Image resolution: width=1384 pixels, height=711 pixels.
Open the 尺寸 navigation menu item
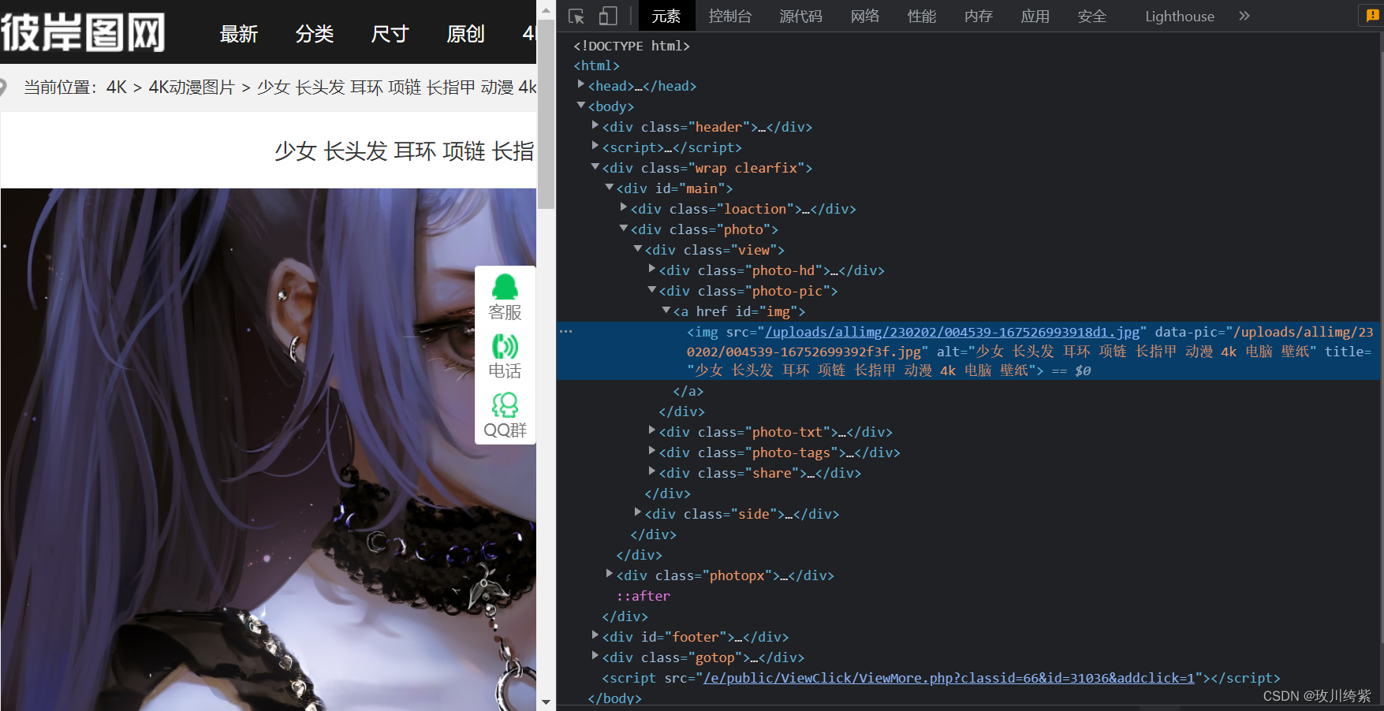tap(390, 34)
